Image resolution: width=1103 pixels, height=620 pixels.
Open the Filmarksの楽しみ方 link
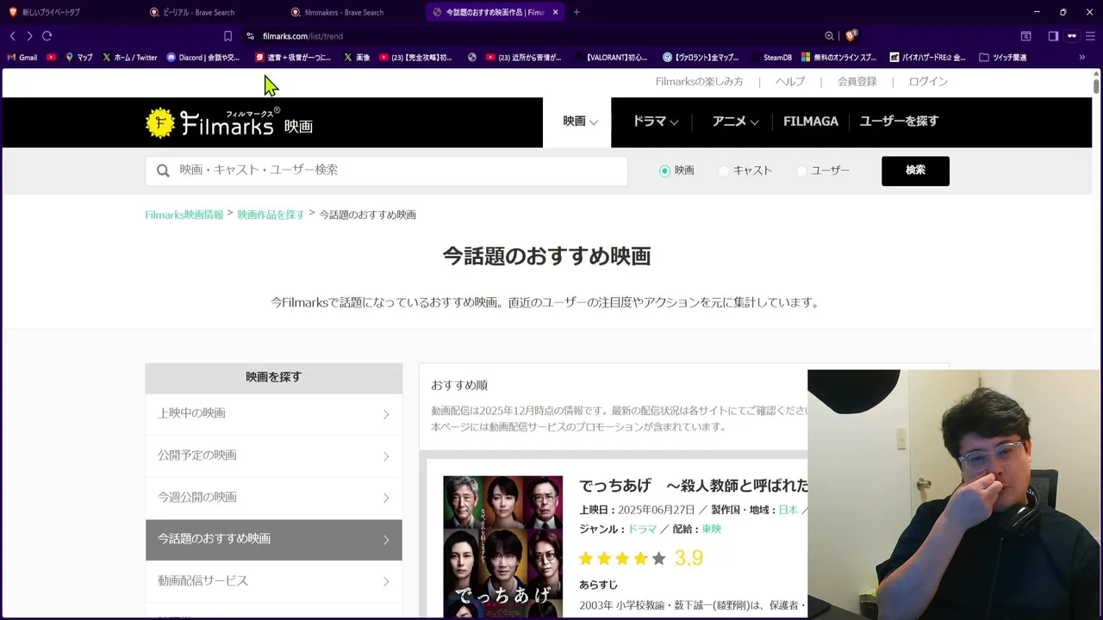click(699, 82)
